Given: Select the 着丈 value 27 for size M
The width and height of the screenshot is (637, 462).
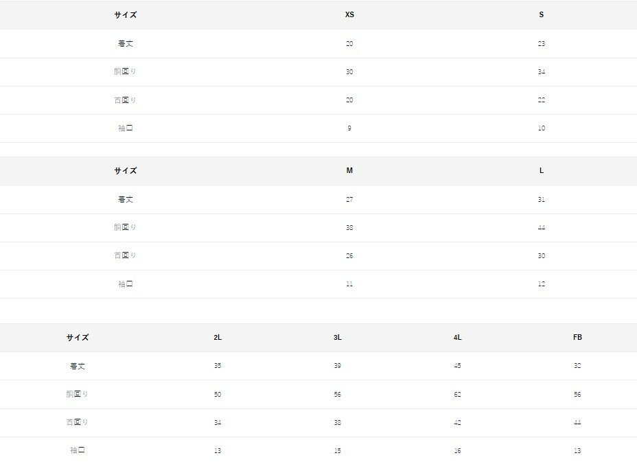Looking at the screenshot, I should click(349, 200).
